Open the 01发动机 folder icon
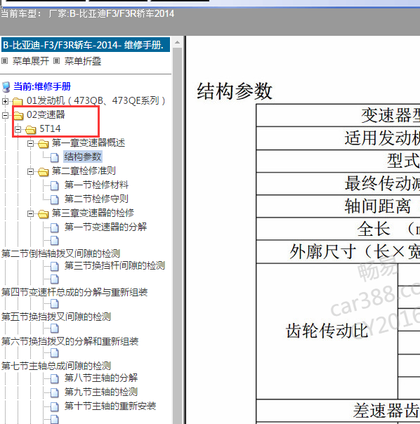The height and width of the screenshot is (424, 420). coord(18,101)
